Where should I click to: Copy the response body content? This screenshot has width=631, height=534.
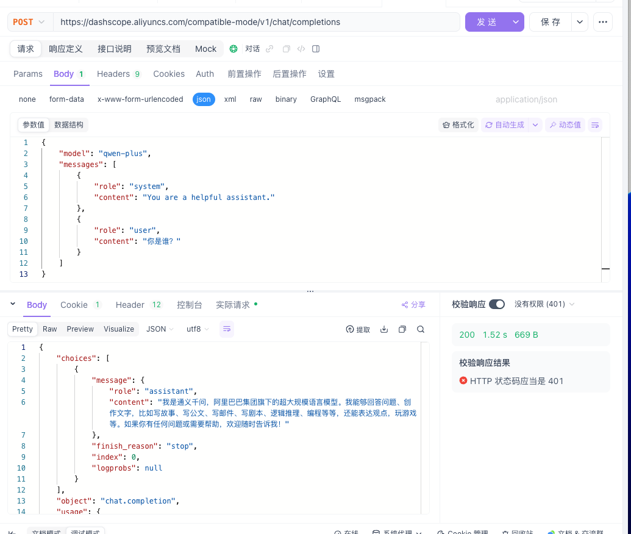[x=402, y=329]
